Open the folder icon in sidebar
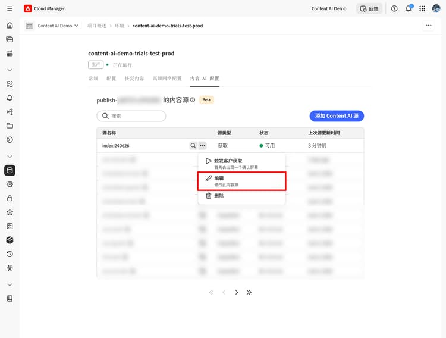Image resolution: width=446 pixels, height=338 pixels. pyautogui.click(x=10, y=126)
